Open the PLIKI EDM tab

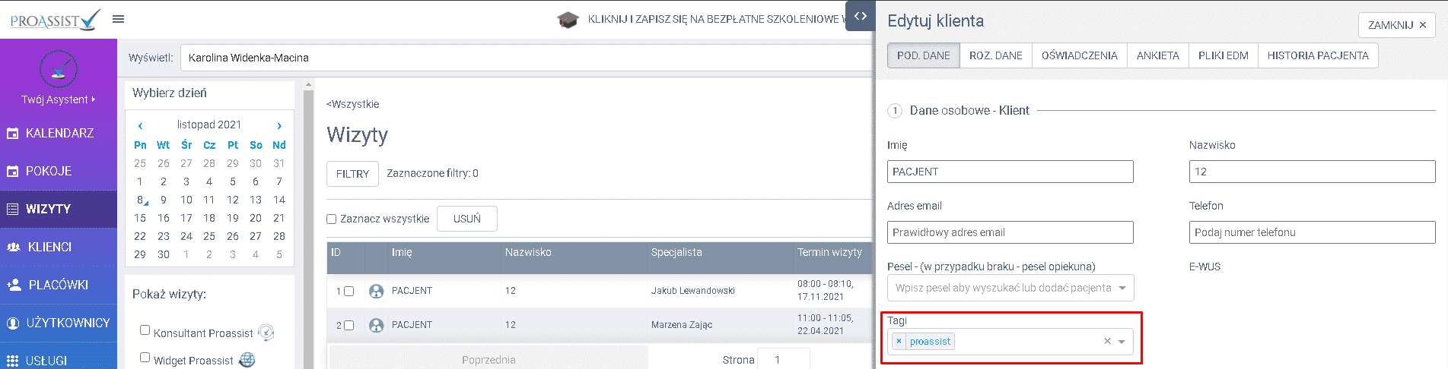click(x=1223, y=55)
